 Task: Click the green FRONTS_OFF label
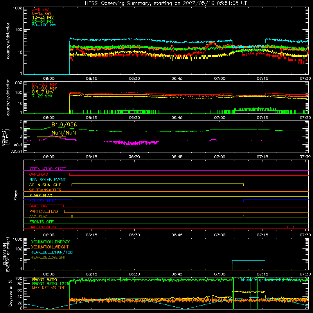click(x=41, y=221)
